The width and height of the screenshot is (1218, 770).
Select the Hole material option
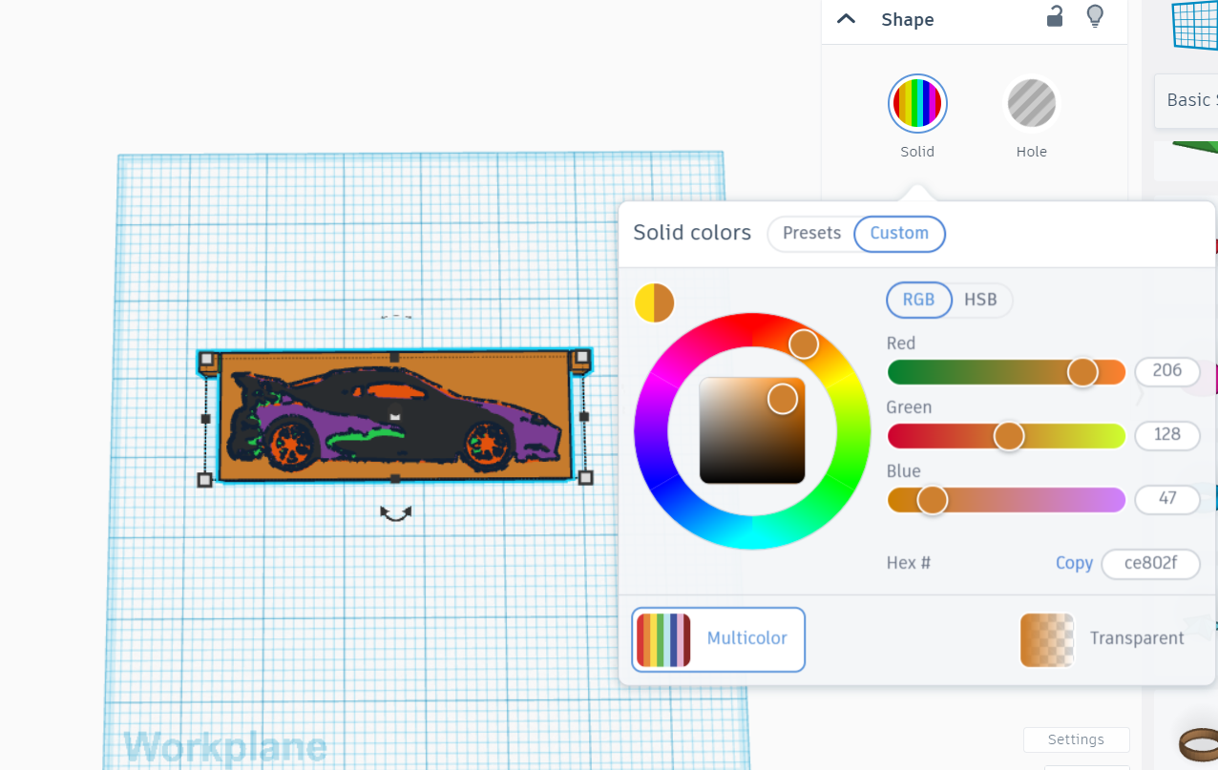(x=1031, y=103)
